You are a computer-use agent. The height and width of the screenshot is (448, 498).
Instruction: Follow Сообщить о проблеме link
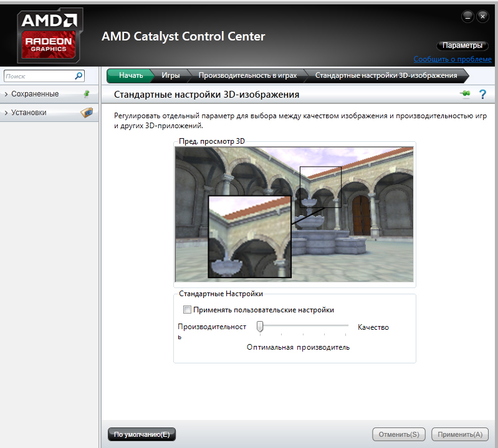pyautogui.click(x=453, y=59)
